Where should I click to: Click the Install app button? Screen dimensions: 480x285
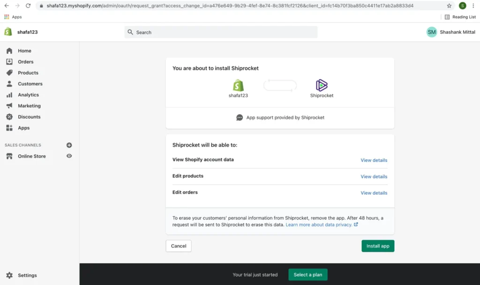pos(377,246)
